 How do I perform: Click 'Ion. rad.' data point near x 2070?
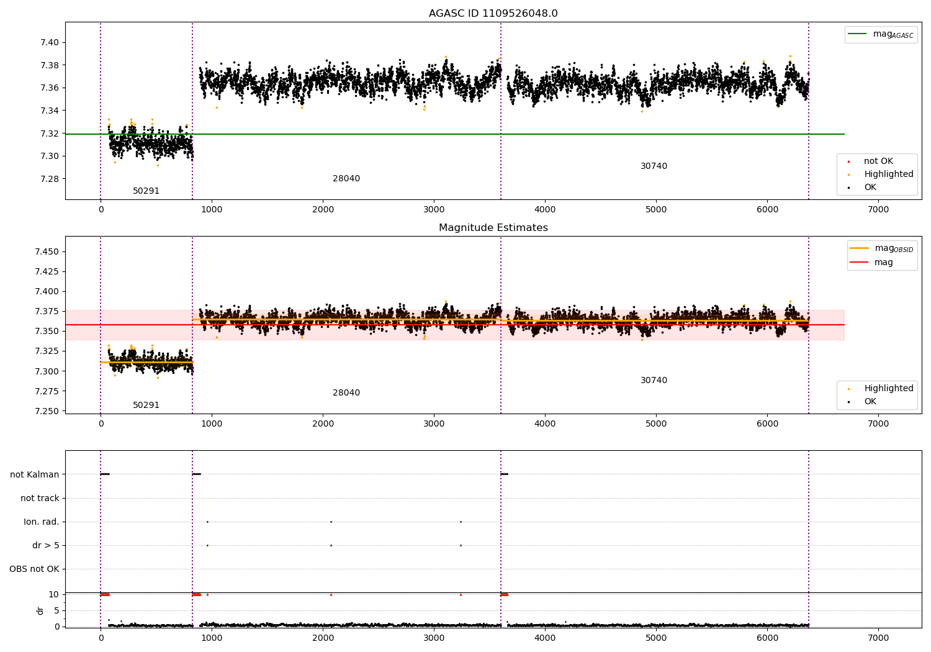coord(331,522)
